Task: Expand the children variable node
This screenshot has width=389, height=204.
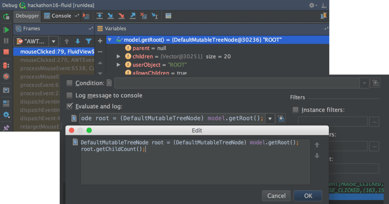Action: (118, 56)
